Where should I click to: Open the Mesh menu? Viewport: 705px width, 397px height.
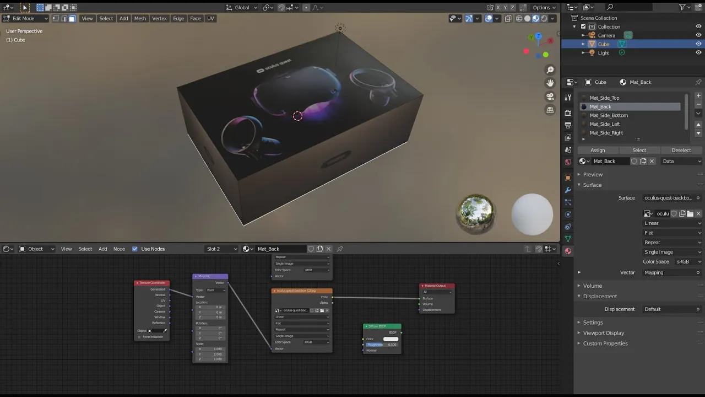[140, 18]
